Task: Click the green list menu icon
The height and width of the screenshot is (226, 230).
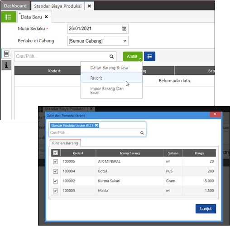Action: pyautogui.click(x=9, y=17)
